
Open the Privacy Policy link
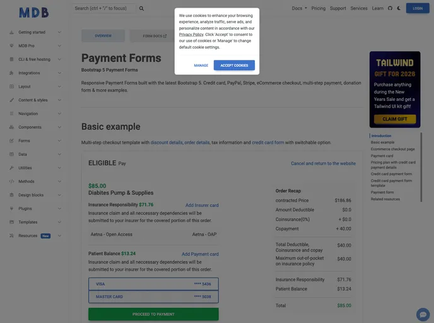[191, 35]
